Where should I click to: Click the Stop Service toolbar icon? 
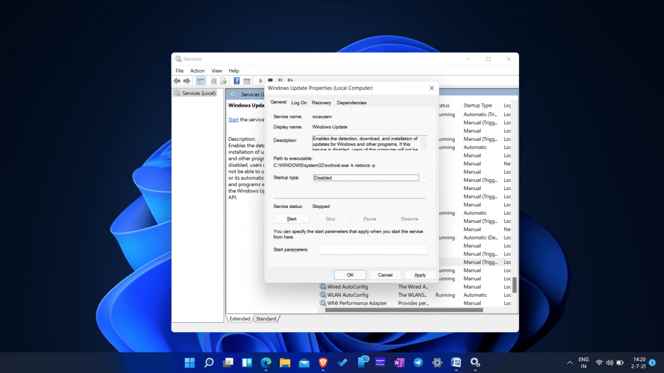[x=270, y=81]
